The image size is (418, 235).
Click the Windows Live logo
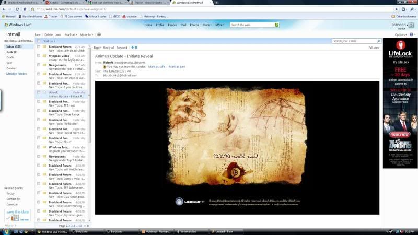(x=18, y=25)
